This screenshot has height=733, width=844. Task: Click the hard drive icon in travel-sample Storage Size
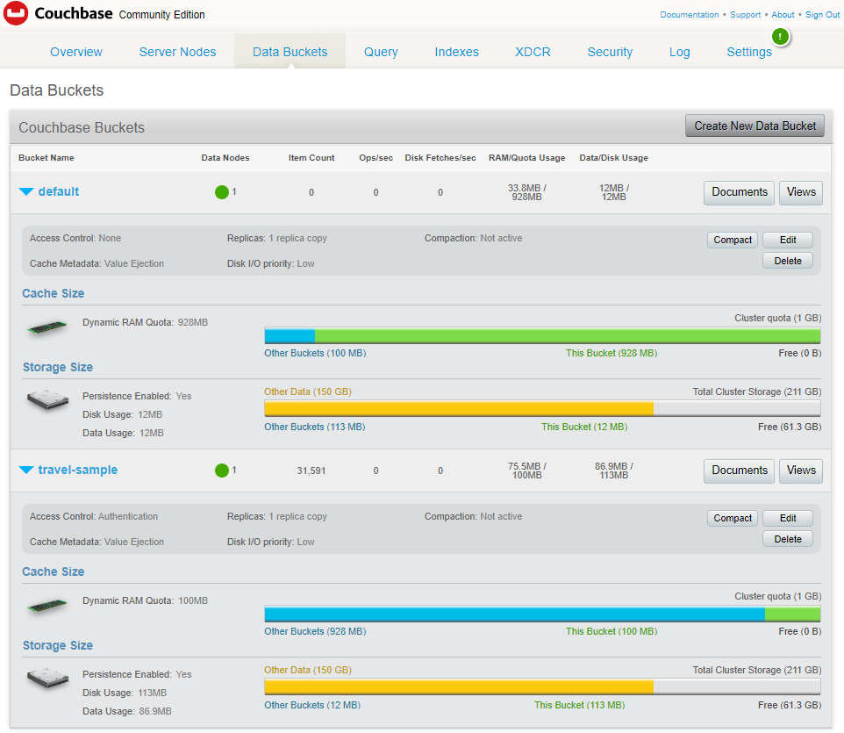pos(48,678)
